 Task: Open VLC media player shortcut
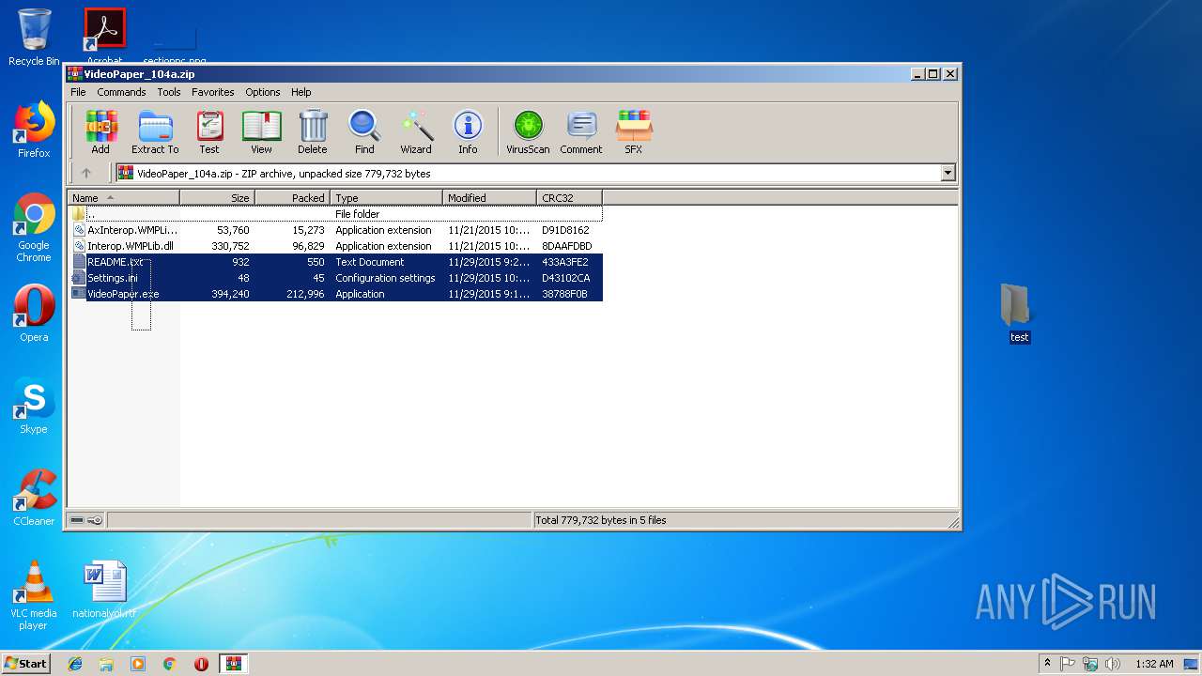(x=34, y=595)
